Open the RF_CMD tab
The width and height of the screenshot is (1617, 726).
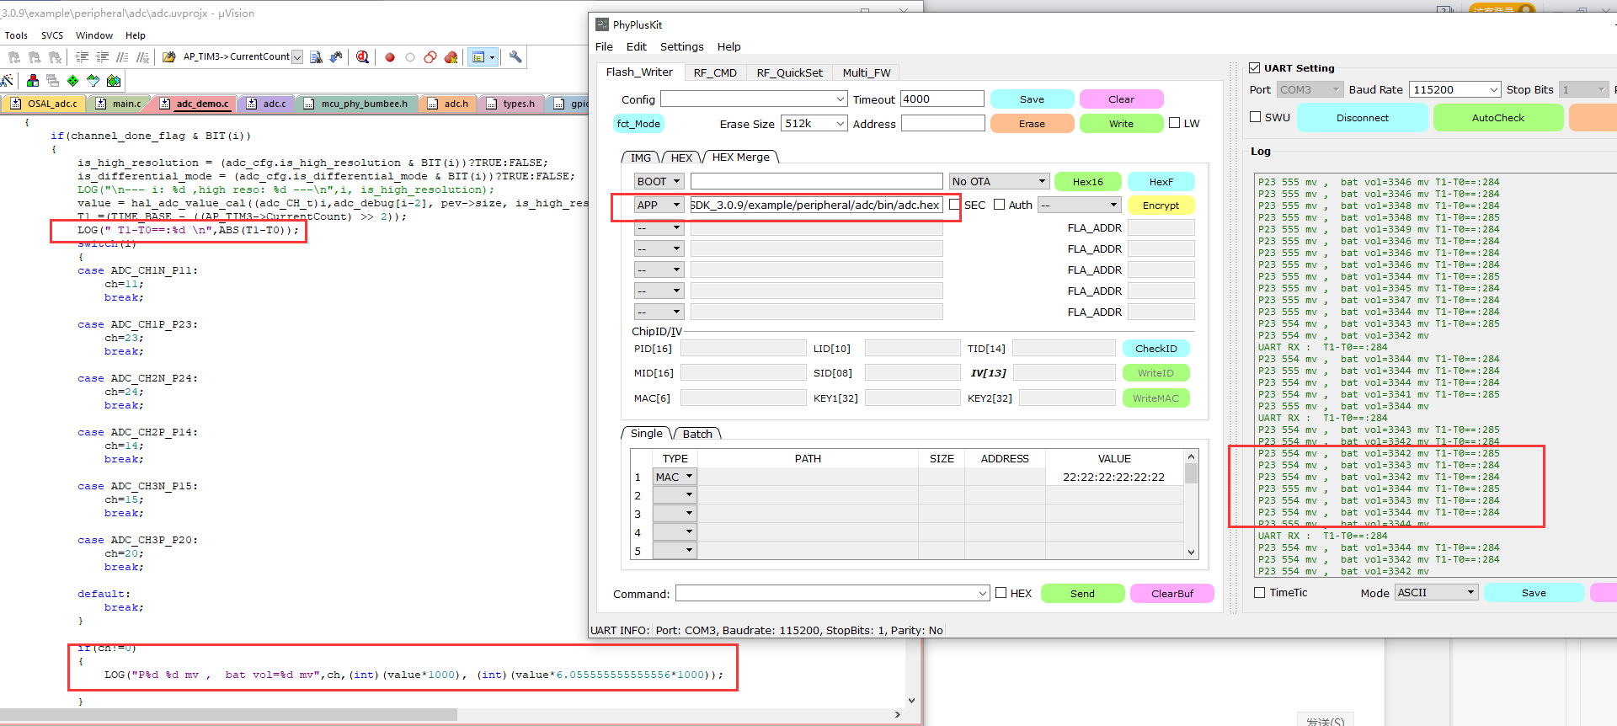(715, 72)
